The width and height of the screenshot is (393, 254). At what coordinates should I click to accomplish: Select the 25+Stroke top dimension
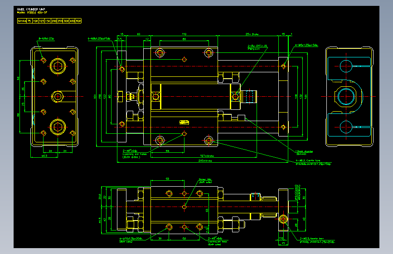pyautogui.click(x=252, y=34)
